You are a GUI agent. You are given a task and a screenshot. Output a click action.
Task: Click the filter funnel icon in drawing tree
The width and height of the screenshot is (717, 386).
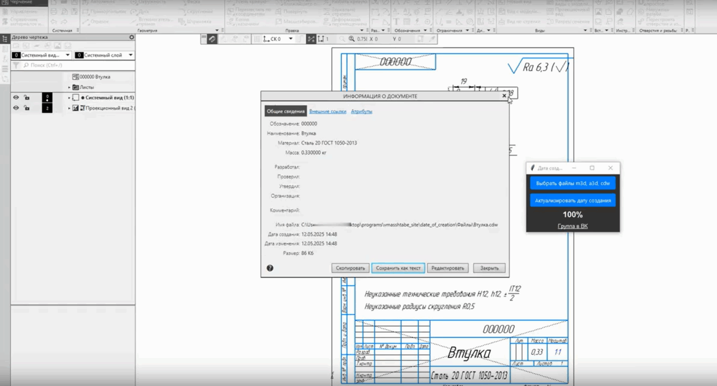click(x=16, y=65)
